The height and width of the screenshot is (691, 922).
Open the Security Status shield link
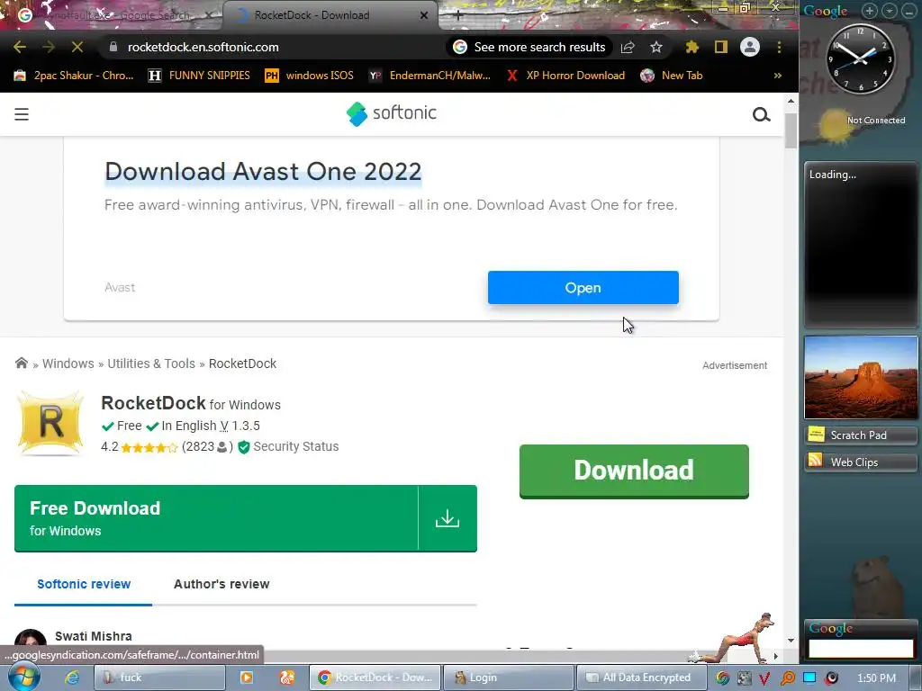[288, 446]
